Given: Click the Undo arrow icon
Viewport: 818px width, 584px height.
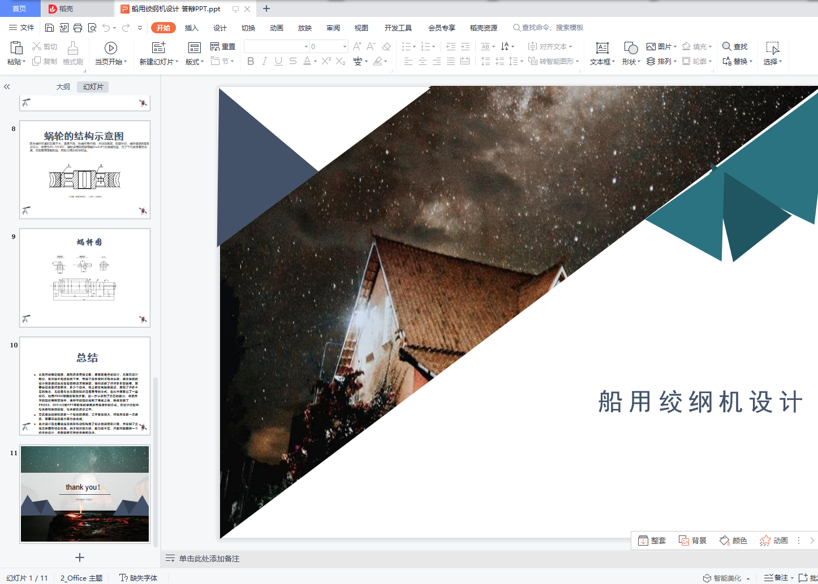Looking at the screenshot, I should [x=106, y=28].
